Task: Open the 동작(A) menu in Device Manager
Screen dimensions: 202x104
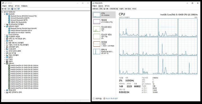Action: coord(11,6)
